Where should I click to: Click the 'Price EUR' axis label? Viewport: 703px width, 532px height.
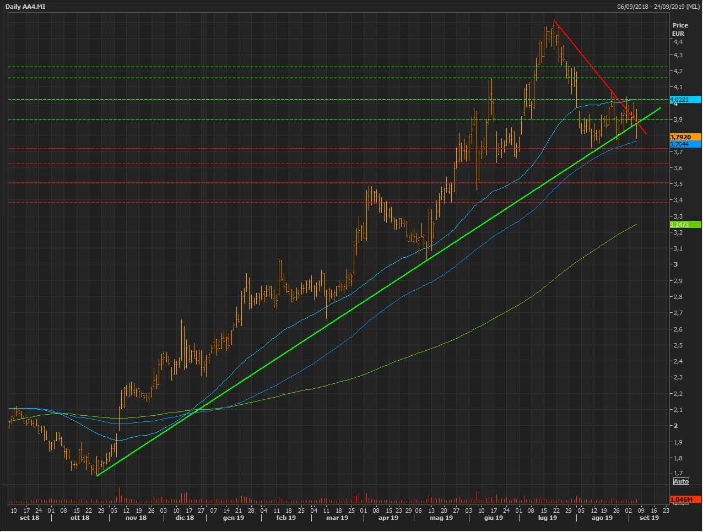click(x=680, y=29)
